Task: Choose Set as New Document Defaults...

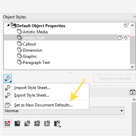Action: coord(43,105)
